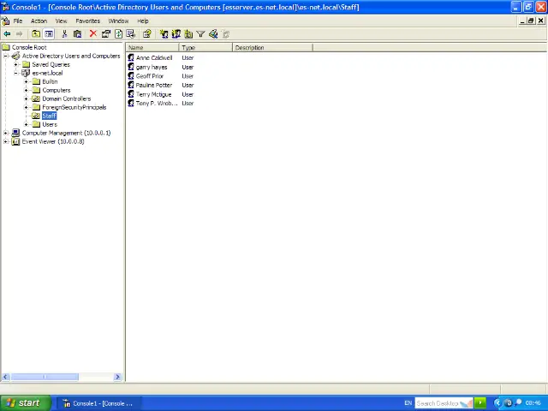The width and height of the screenshot is (548, 411).
Task: Click the Filter funnel toolbar icon
Action: (x=200, y=34)
